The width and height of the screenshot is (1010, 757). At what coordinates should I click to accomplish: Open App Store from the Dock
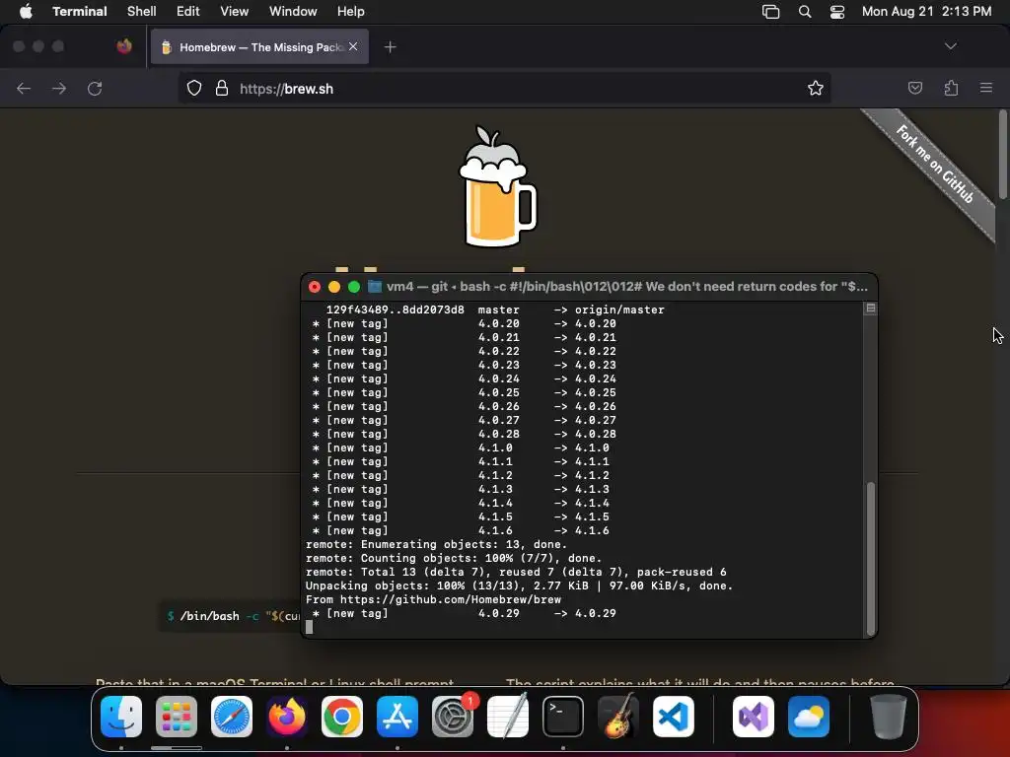pyautogui.click(x=397, y=717)
